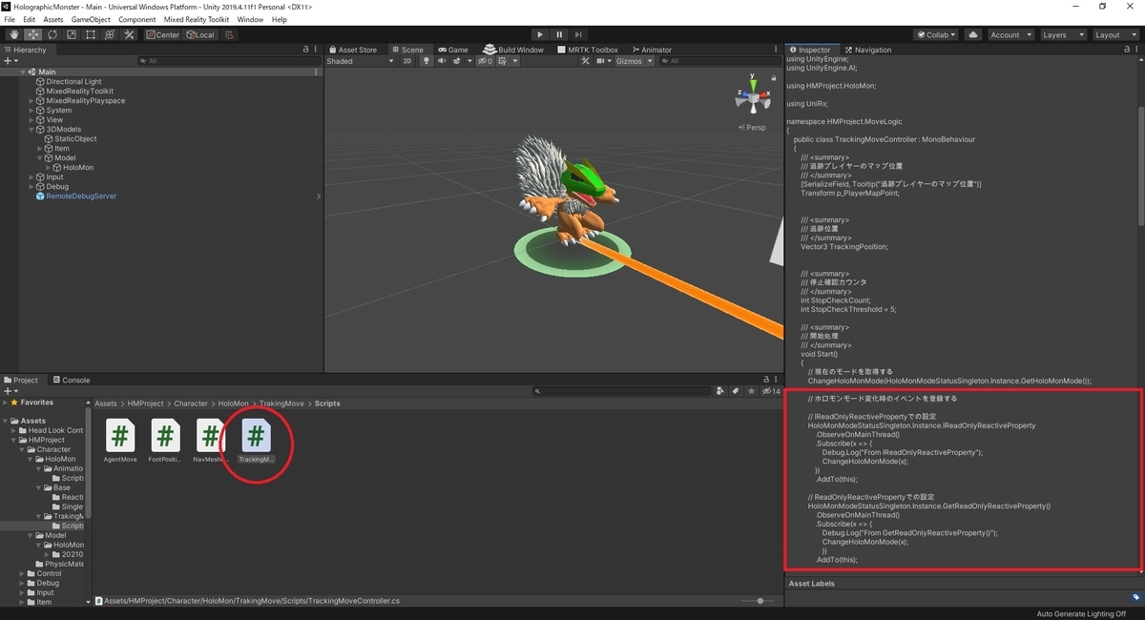This screenshot has width=1145, height=620.
Task: Open cloud services icon
Action: click(x=972, y=34)
